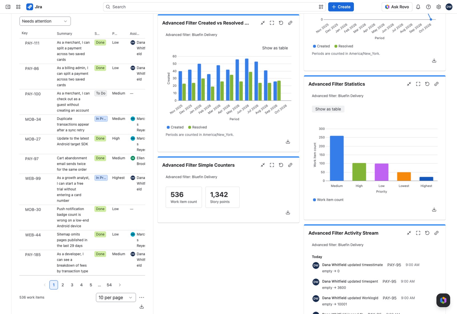The width and height of the screenshot is (457, 314).
Task: Collapse the sidebar using the top-left panel icon
Action: [x=8, y=7]
